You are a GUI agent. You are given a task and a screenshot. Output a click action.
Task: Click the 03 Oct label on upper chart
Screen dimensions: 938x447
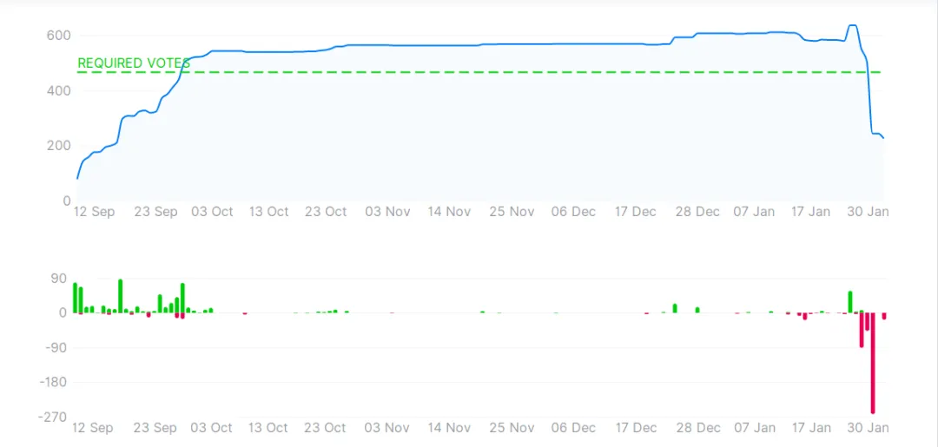(214, 212)
